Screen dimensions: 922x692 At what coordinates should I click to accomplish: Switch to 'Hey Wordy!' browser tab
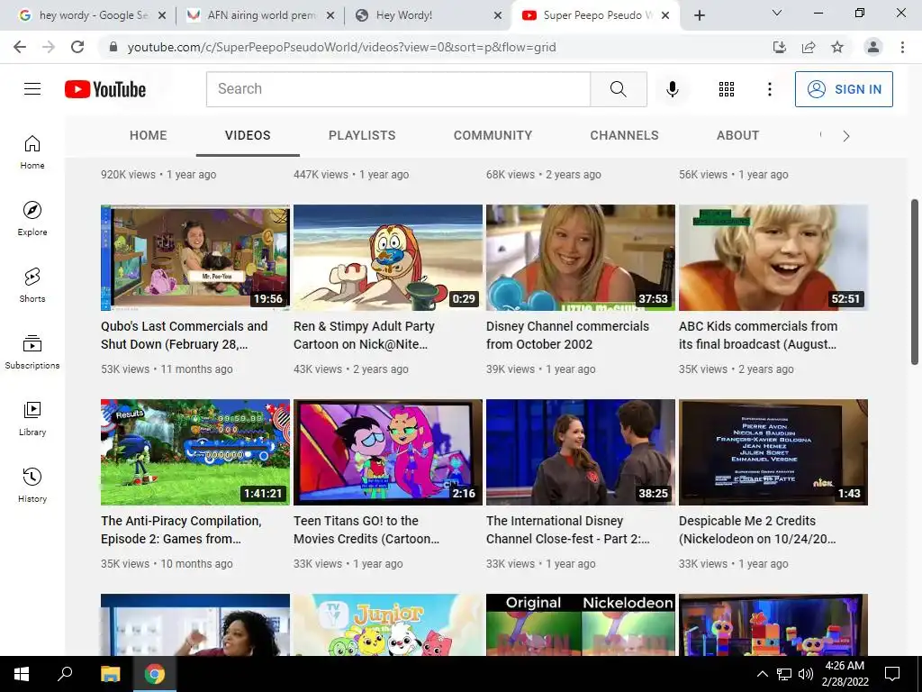point(429,15)
